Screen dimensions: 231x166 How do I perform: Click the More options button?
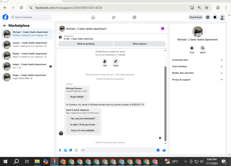[x=140, y=44]
